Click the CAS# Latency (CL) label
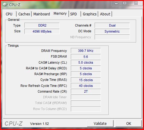The height and width of the screenshot is (130, 144). (x=53, y=62)
